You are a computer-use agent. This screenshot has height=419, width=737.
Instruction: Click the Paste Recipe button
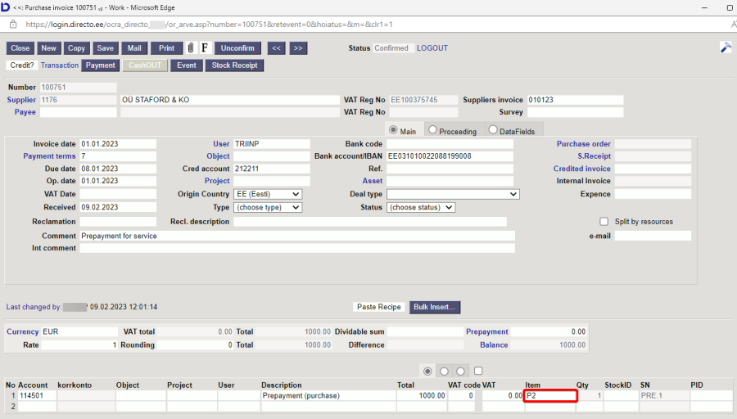pos(379,307)
